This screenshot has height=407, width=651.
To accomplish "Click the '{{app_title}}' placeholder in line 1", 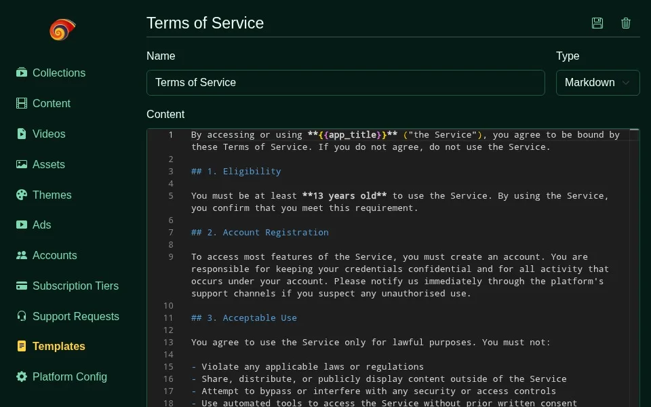I will 353,134.
